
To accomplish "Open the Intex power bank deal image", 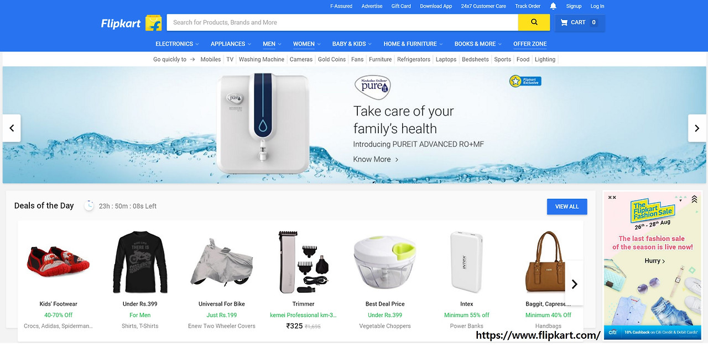I will 466,262.
